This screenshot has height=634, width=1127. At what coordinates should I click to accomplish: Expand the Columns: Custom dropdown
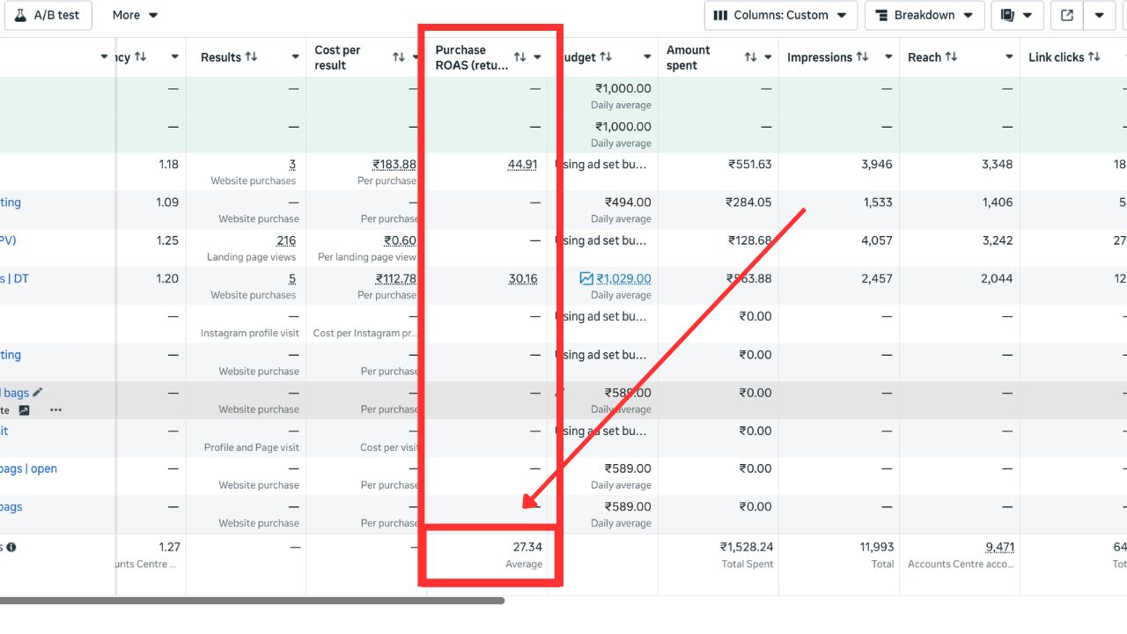coord(781,15)
